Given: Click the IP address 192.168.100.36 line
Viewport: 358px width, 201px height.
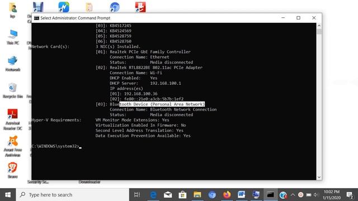Looking at the screenshot, I should coord(134,94).
